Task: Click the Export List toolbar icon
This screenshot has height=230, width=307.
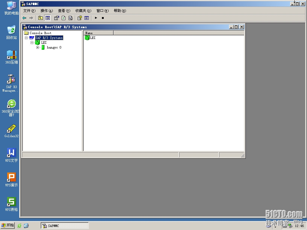Action: [70, 18]
